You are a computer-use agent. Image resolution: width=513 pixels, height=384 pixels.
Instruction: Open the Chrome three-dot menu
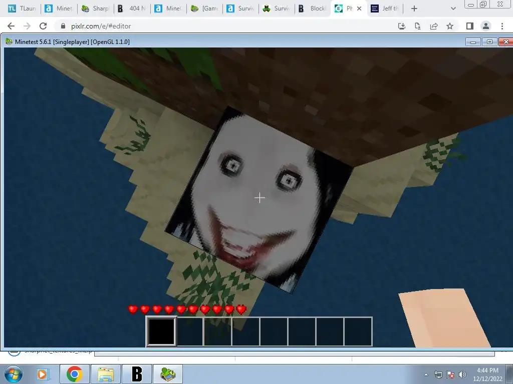tap(502, 26)
